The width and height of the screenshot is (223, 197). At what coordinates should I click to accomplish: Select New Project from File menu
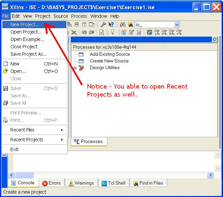(x=35, y=24)
